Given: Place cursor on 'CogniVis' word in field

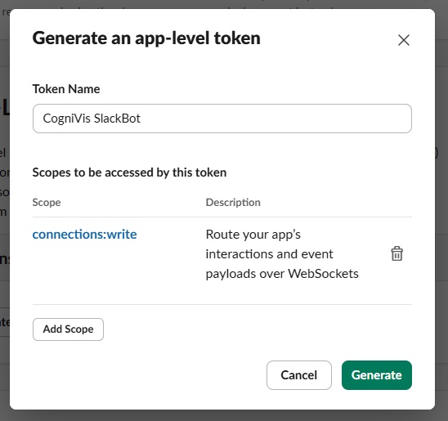Looking at the screenshot, I should click(x=66, y=119).
